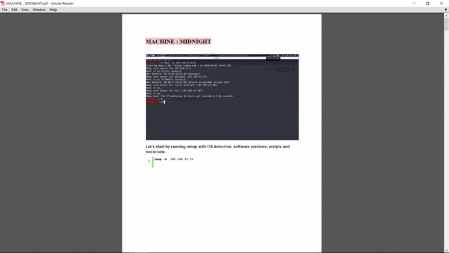Close the Adobe Reader window
This screenshot has height=253, width=449.
(441, 3)
